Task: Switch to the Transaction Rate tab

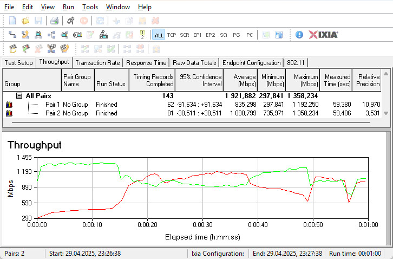Action: [97, 63]
